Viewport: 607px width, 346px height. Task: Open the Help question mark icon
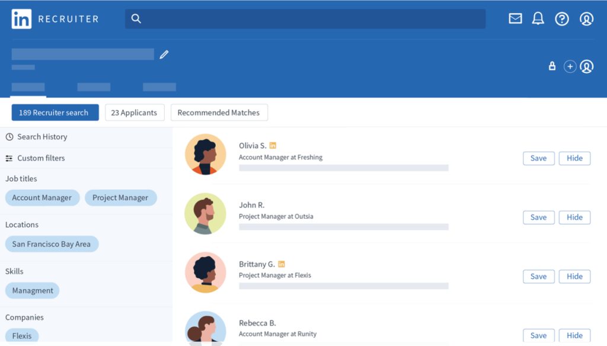pos(562,18)
